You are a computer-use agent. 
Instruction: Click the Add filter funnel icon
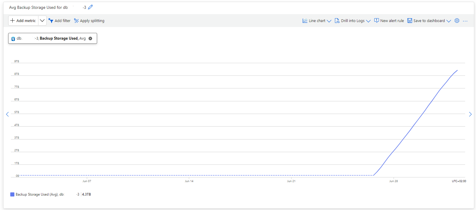click(x=51, y=21)
